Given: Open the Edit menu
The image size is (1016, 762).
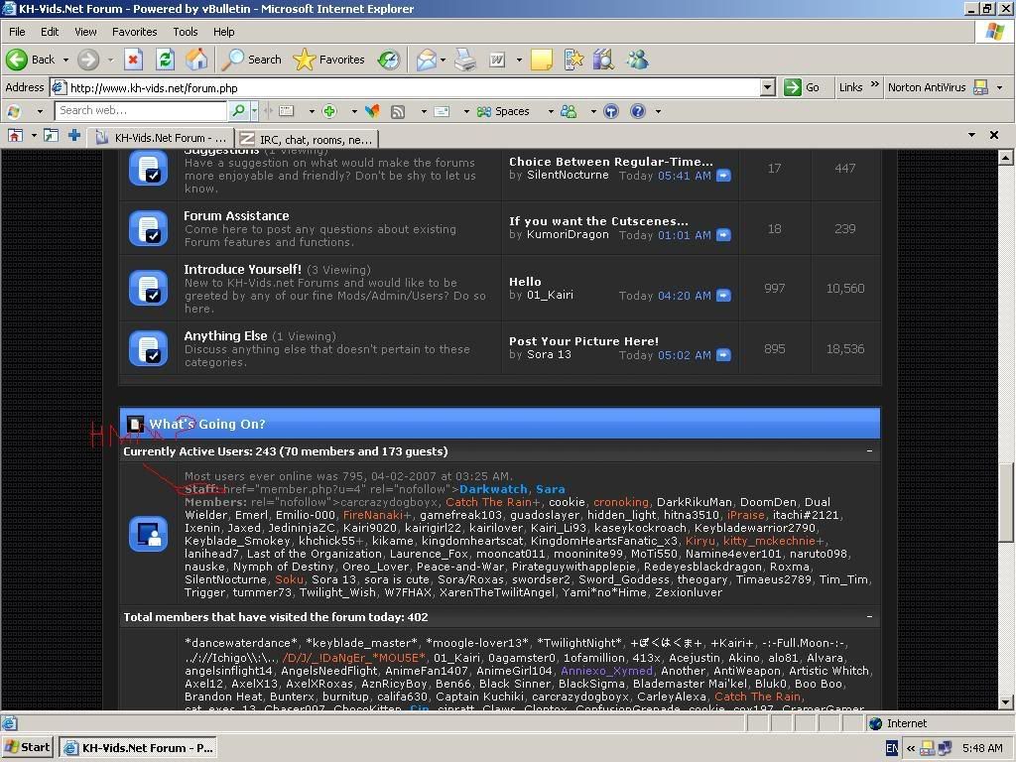Looking at the screenshot, I should click(50, 32).
